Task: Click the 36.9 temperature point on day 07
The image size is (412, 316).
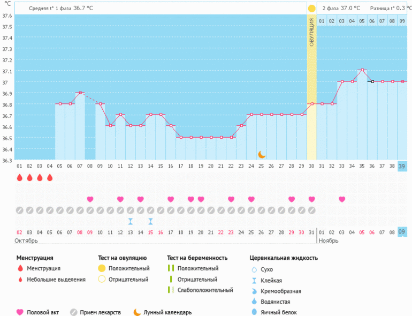Action: coord(80,93)
